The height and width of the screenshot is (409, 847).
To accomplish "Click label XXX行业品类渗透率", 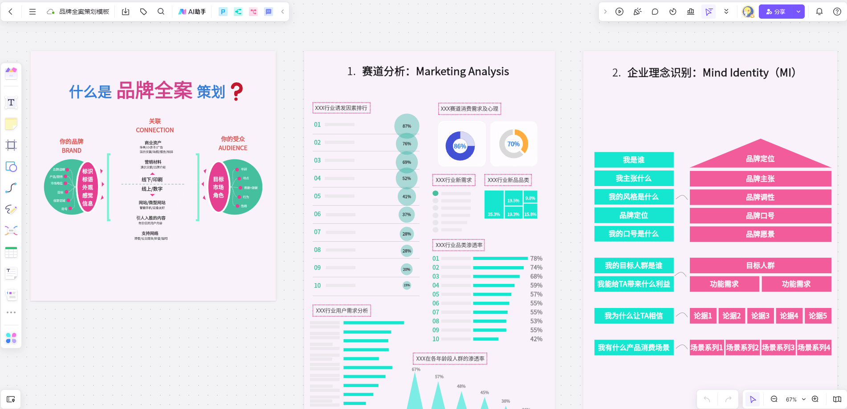I will 459,245.
